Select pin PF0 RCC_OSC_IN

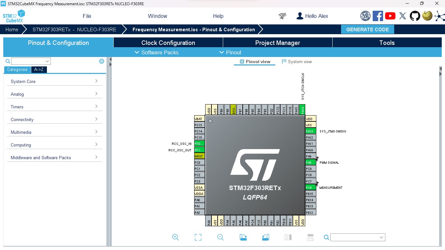[x=199, y=144]
